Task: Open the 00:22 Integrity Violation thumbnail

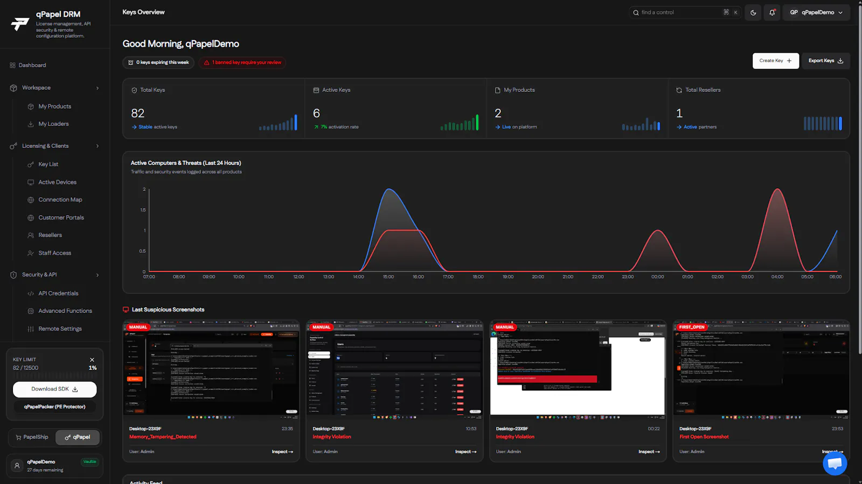Action: (578, 371)
